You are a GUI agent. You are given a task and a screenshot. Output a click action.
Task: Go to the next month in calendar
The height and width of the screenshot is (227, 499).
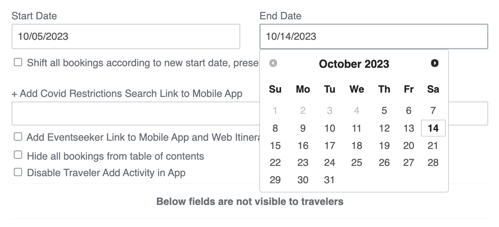(435, 63)
